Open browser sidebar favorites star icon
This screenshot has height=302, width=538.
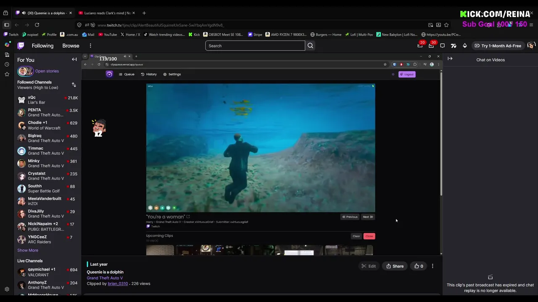[x=7, y=74]
